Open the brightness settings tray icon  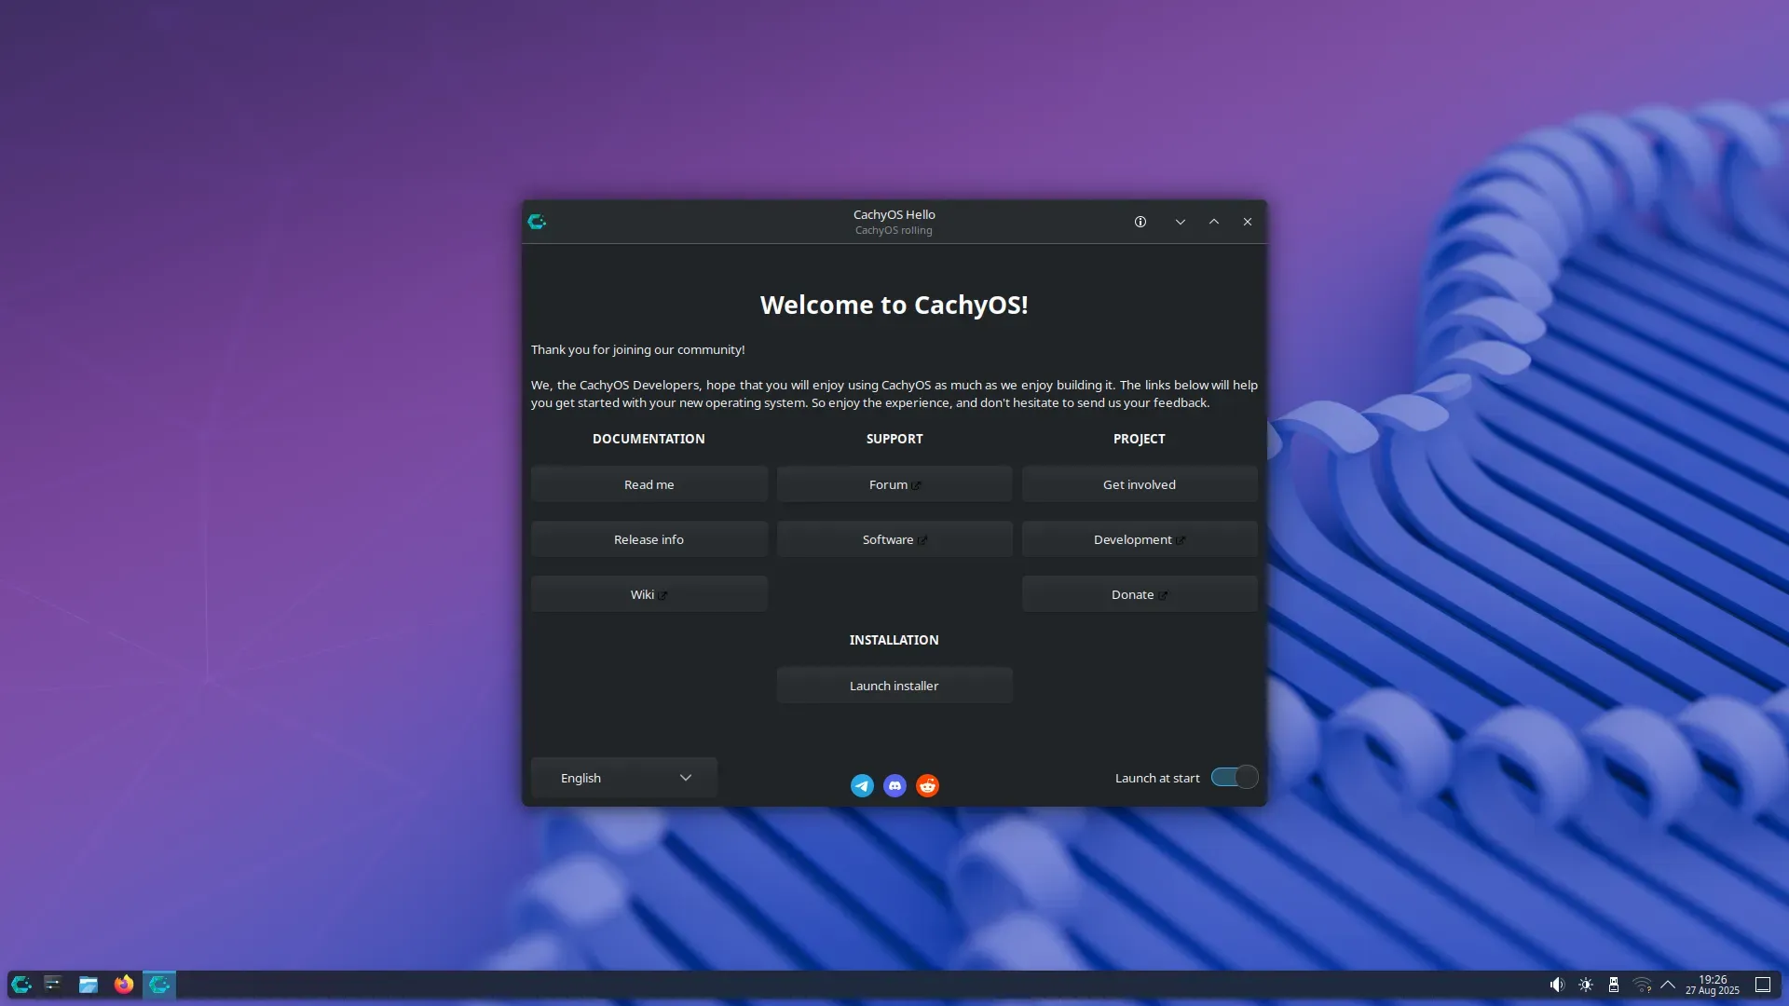(1586, 985)
